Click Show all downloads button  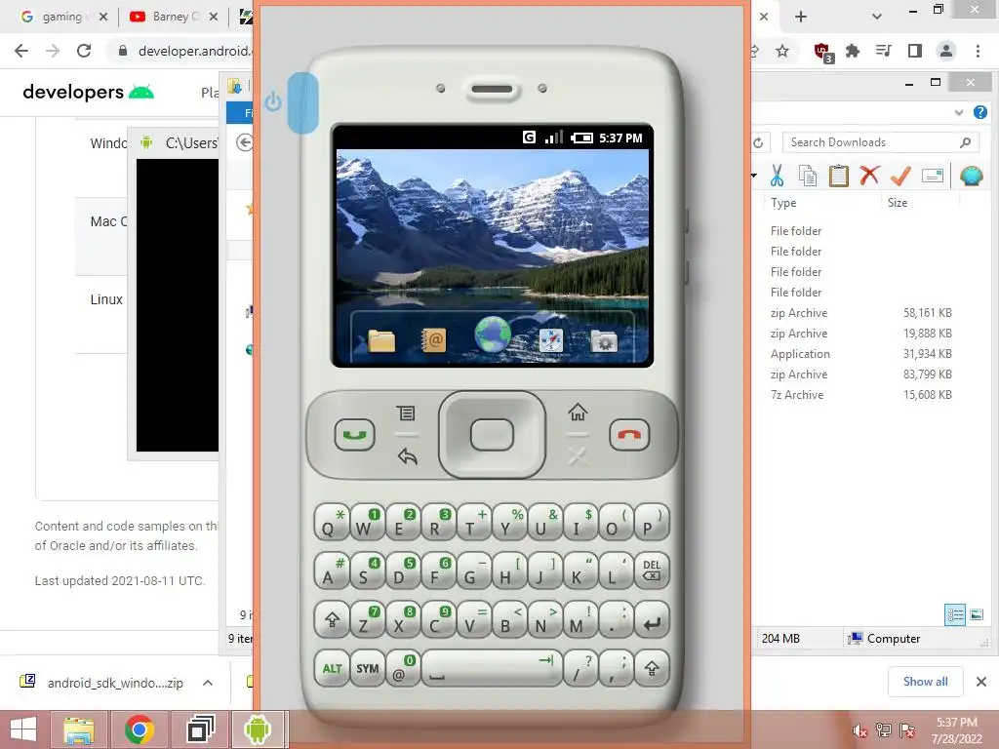click(x=925, y=682)
